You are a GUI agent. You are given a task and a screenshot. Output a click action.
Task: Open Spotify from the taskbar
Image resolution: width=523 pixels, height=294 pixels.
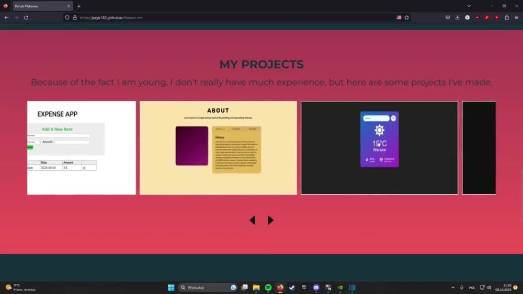click(x=268, y=287)
